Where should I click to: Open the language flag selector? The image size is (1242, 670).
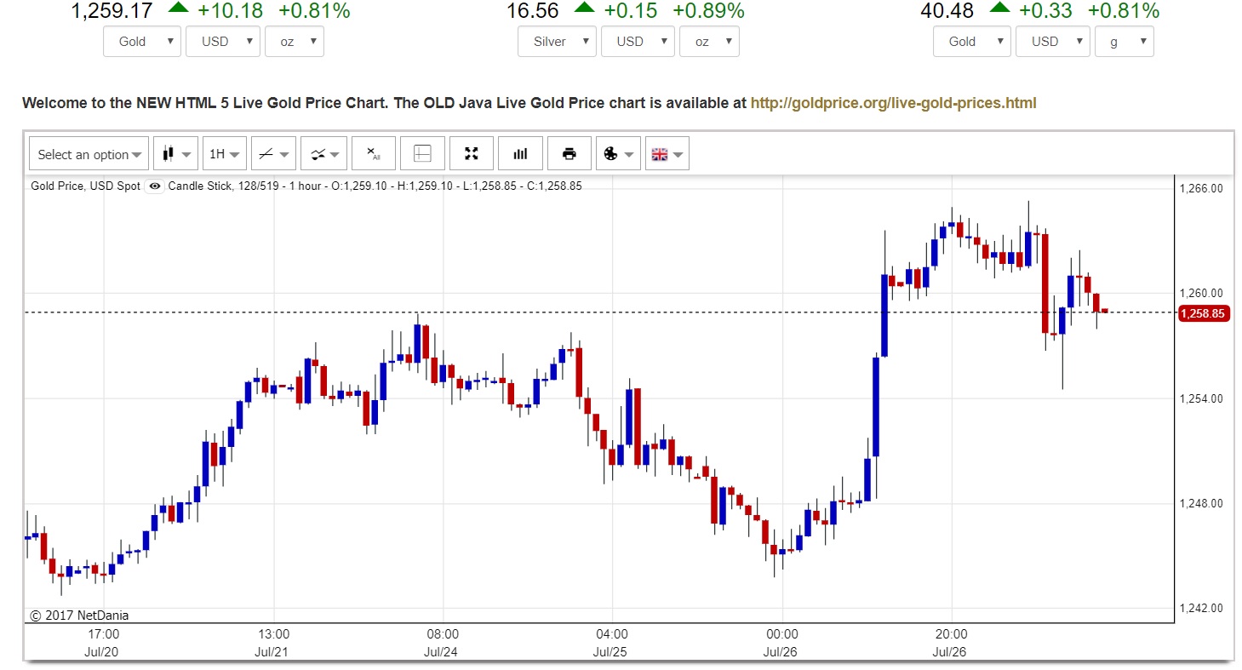click(x=667, y=154)
